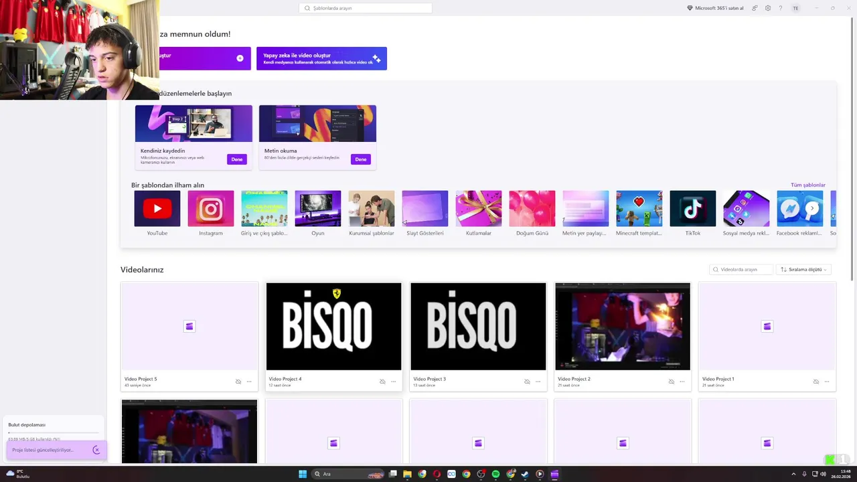Open Giriş ve çıkış şablonları category

pos(264,213)
